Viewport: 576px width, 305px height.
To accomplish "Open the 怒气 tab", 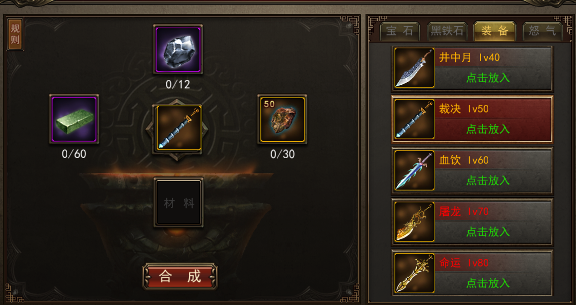I will pos(542,31).
